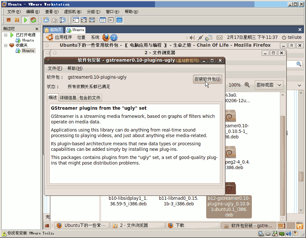Select b10-libsidplay1 deb file
Screen dimensions: 306x238
tap(128, 201)
